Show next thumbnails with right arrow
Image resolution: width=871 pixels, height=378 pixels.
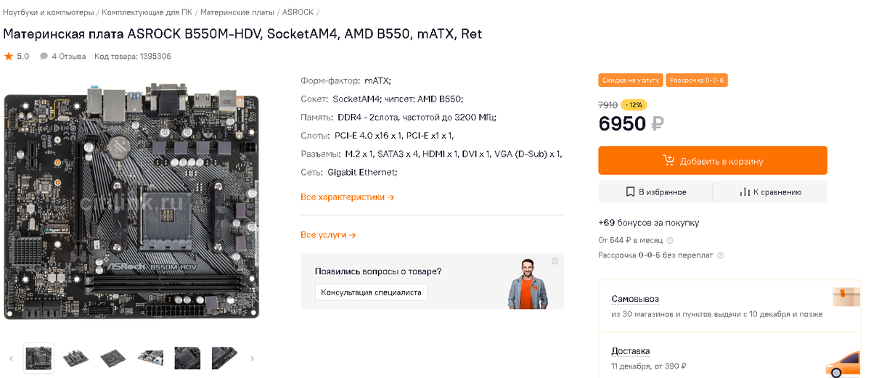pyautogui.click(x=252, y=358)
